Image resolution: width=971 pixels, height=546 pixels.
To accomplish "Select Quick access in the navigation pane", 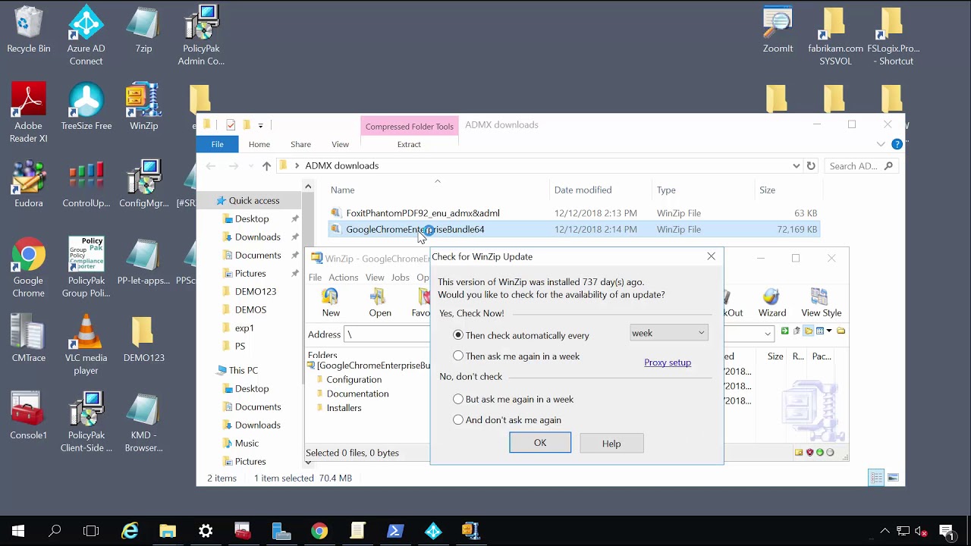I will pos(254,200).
